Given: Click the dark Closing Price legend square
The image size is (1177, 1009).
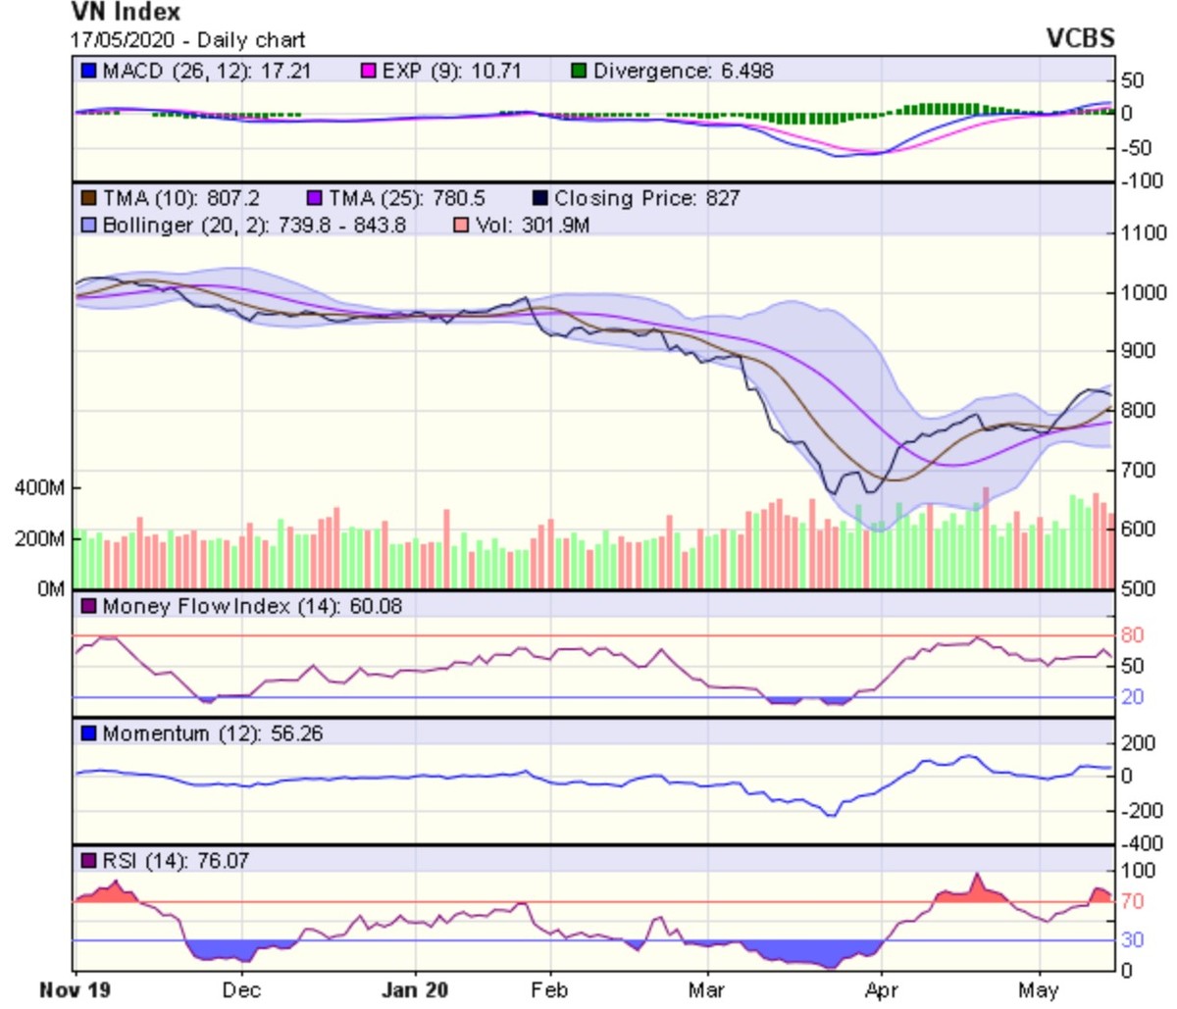Looking at the screenshot, I should (539, 199).
